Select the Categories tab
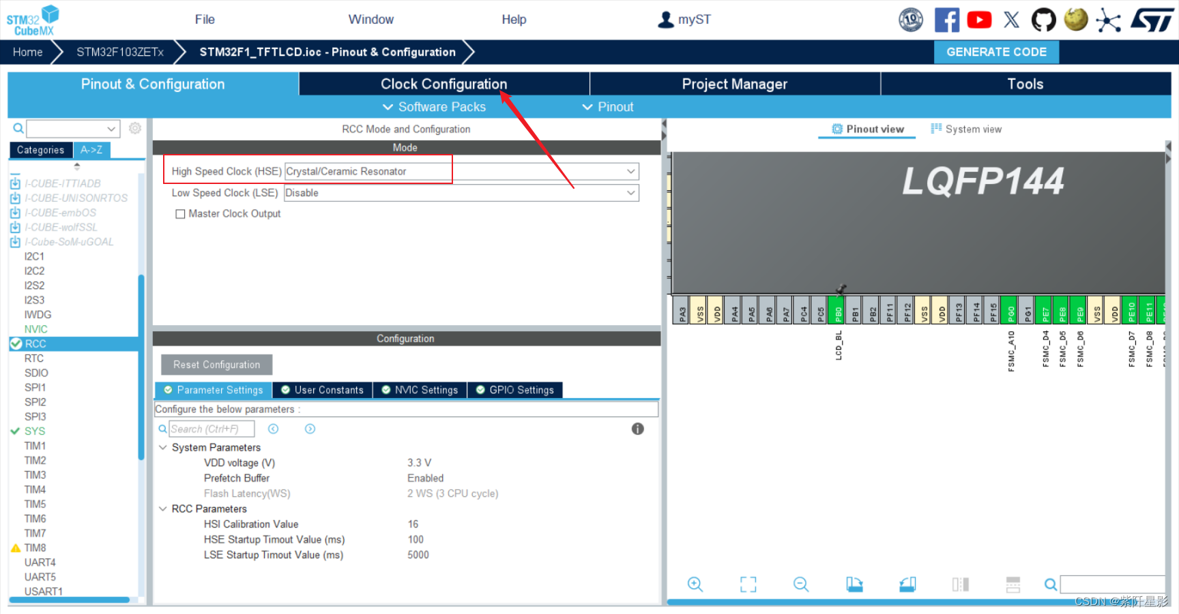1179x614 pixels. (41, 150)
